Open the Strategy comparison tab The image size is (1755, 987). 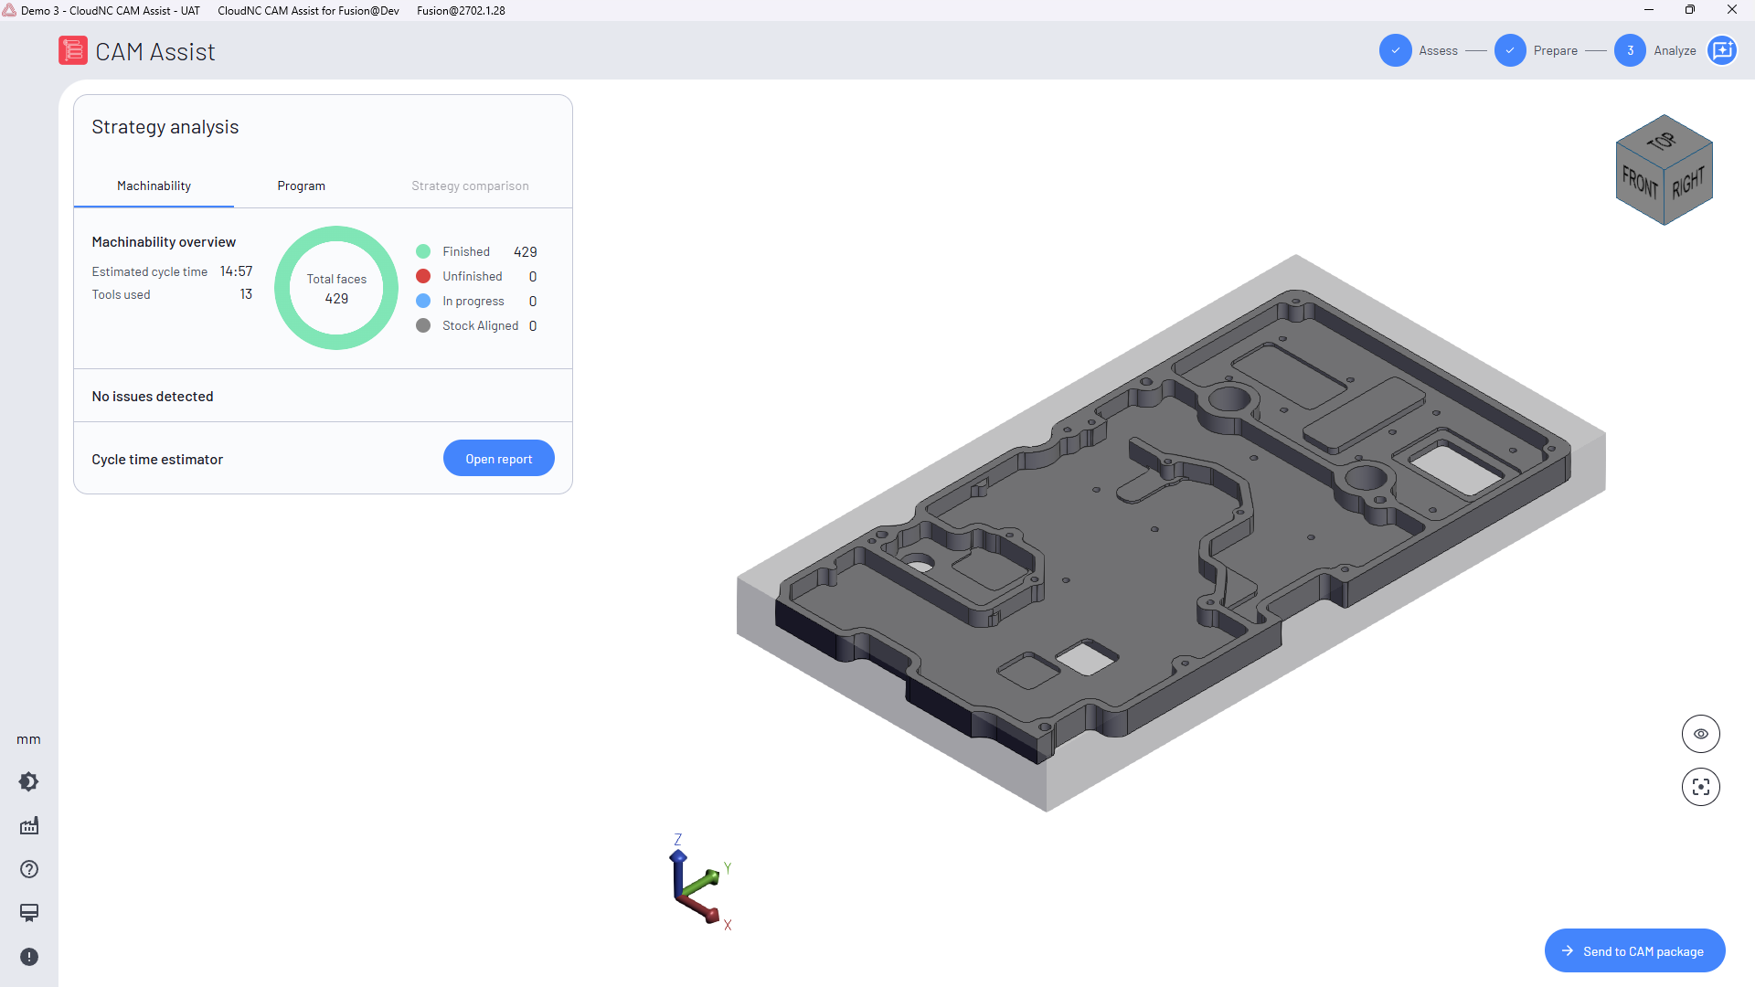click(470, 186)
